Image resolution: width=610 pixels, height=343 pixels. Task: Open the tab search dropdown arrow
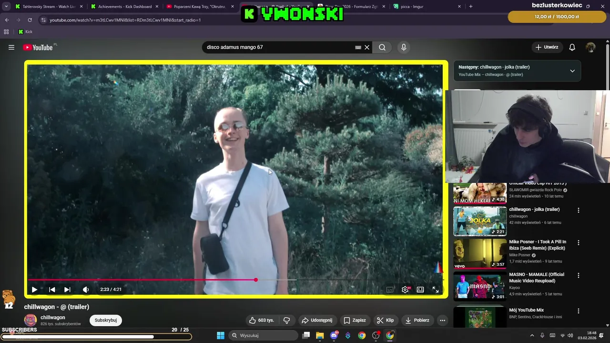(6, 7)
